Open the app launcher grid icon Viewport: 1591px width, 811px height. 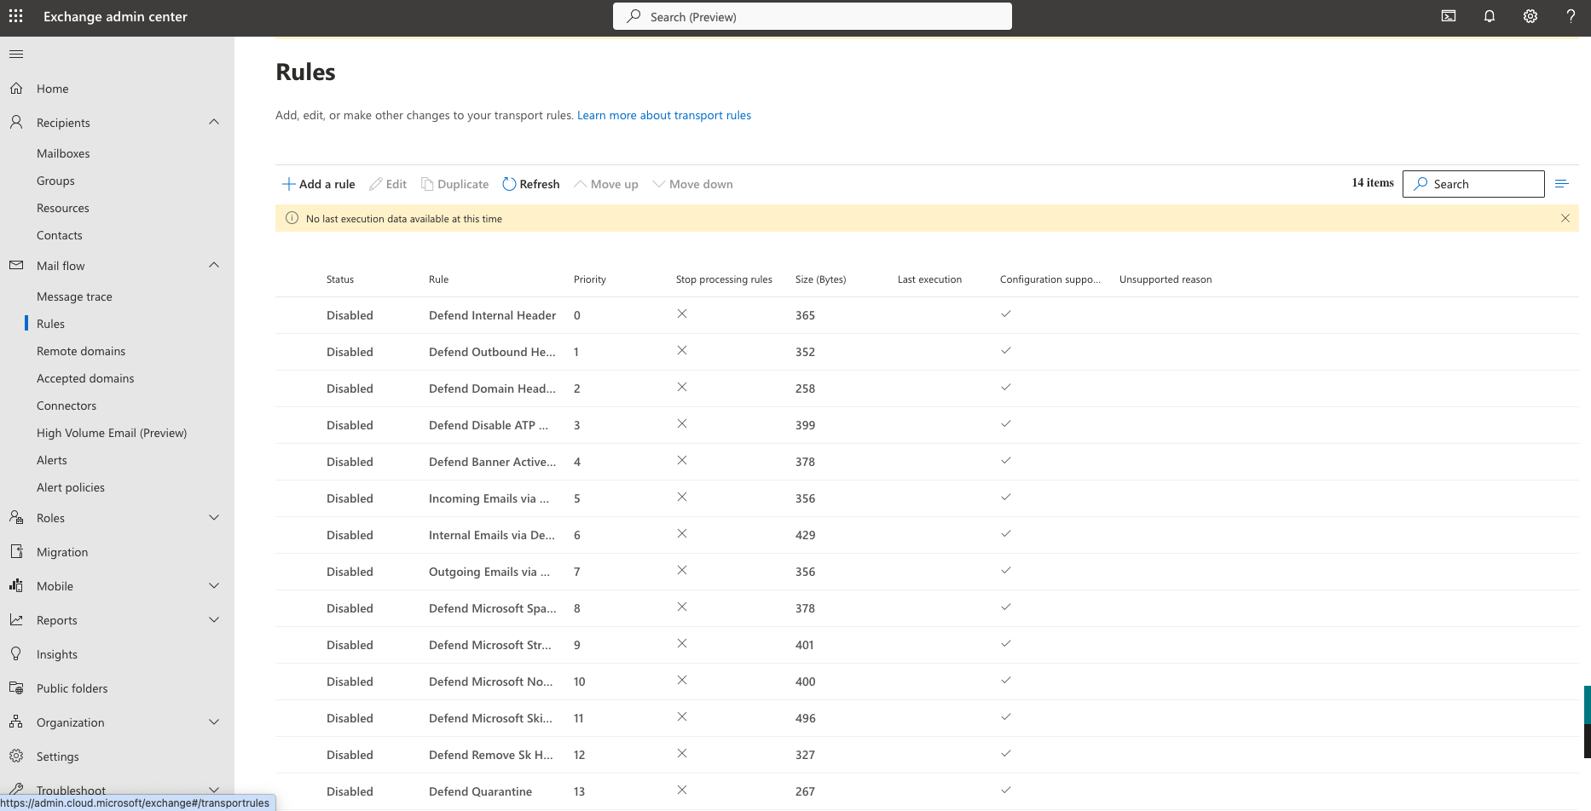[x=15, y=16]
